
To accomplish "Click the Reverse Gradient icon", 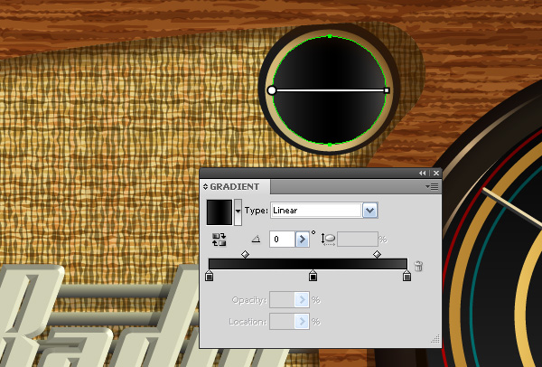I will (x=220, y=240).
